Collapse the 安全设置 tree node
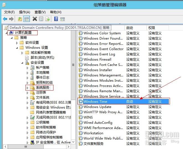 coord(22,63)
